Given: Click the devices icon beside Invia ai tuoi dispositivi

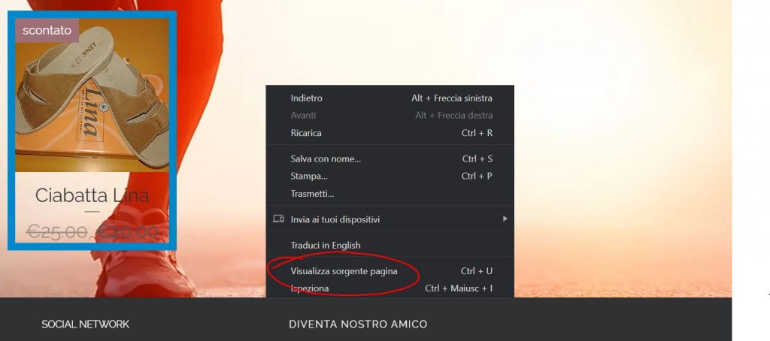Looking at the screenshot, I should [278, 219].
